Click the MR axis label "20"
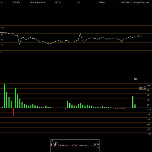The width and height of the screenshot is (152, 152). pyautogui.click(x=148, y=105)
